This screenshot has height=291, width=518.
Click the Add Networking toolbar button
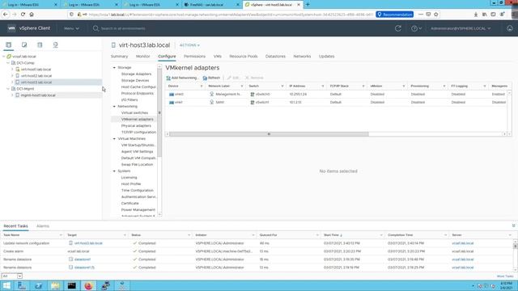(x=182, y=78)
